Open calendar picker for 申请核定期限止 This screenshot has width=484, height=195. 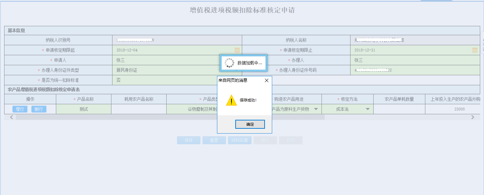pyautogui.click(x=475, y=50)
